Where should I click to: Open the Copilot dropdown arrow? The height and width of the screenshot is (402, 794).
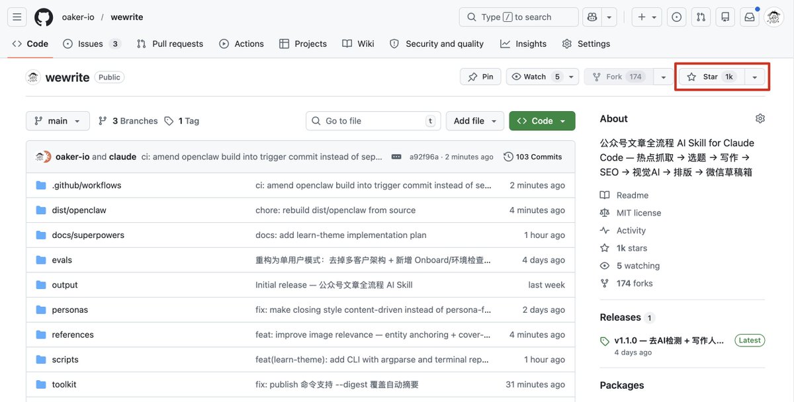tap(609, 17)
